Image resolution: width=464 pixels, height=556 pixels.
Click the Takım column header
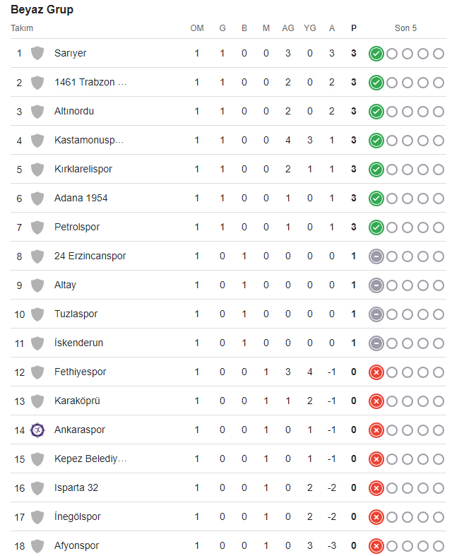click(22, 28)
